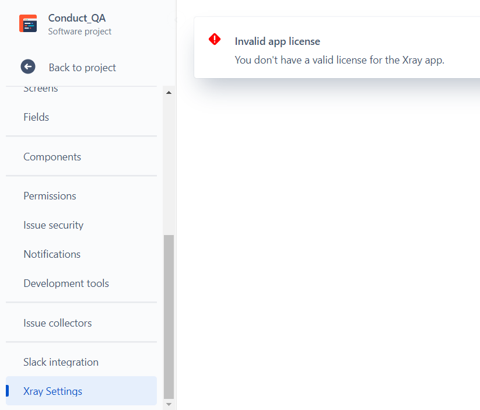Open the Notifications settings
The height and width of the screenshot is (410, 480).
click(52, 254)
